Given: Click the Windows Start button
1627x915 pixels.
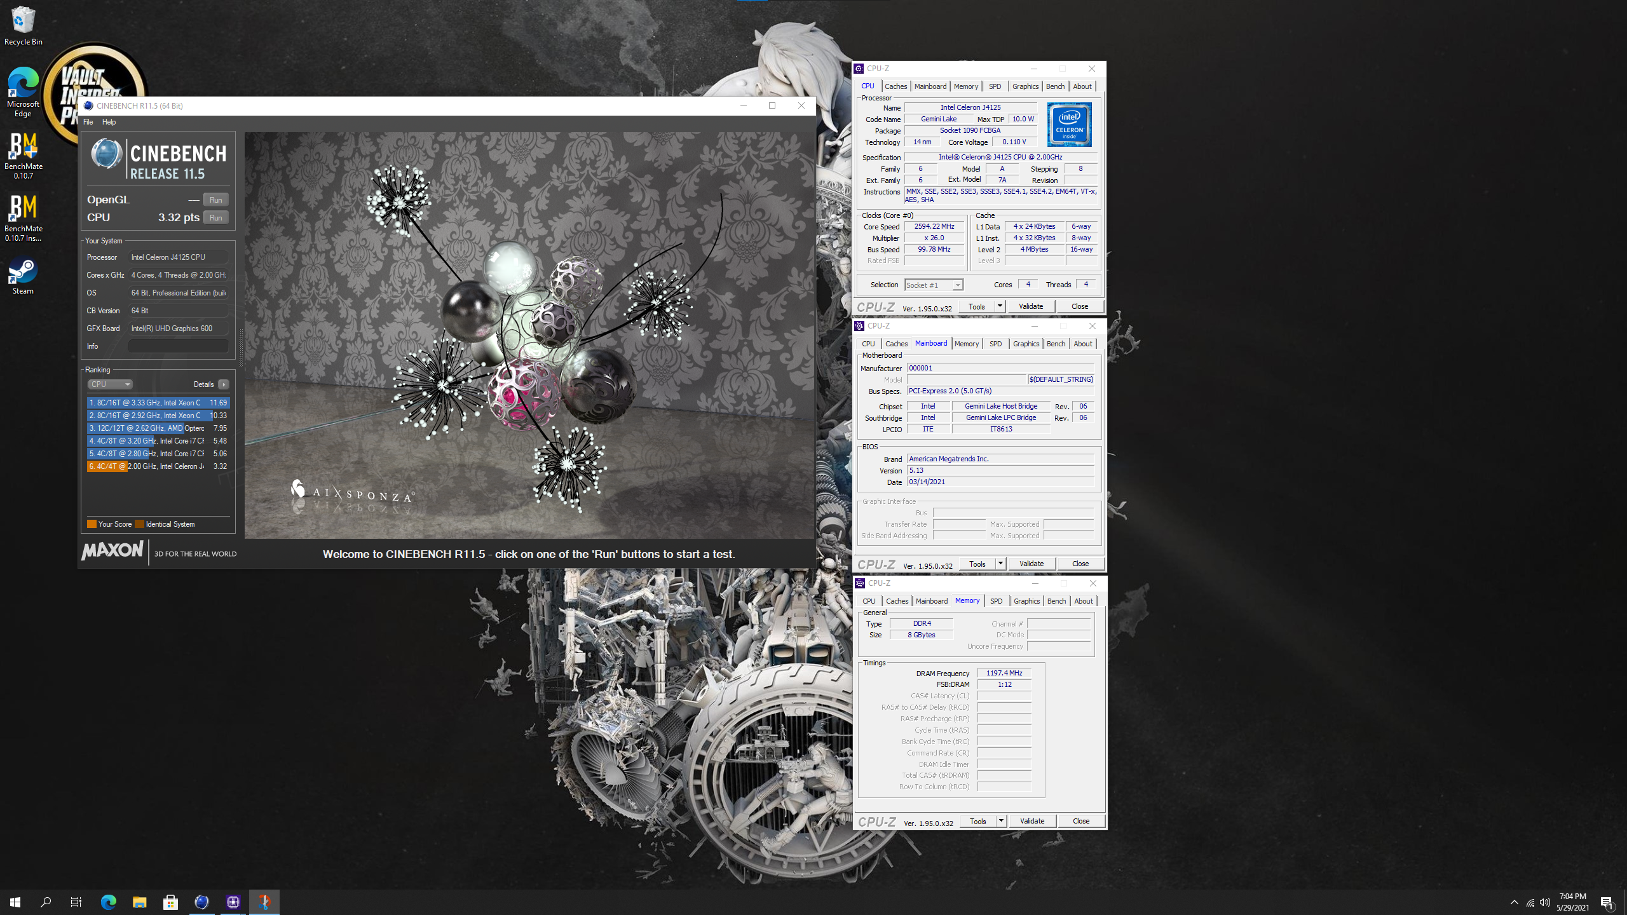Looking at the screenshot, I should 15,902.
